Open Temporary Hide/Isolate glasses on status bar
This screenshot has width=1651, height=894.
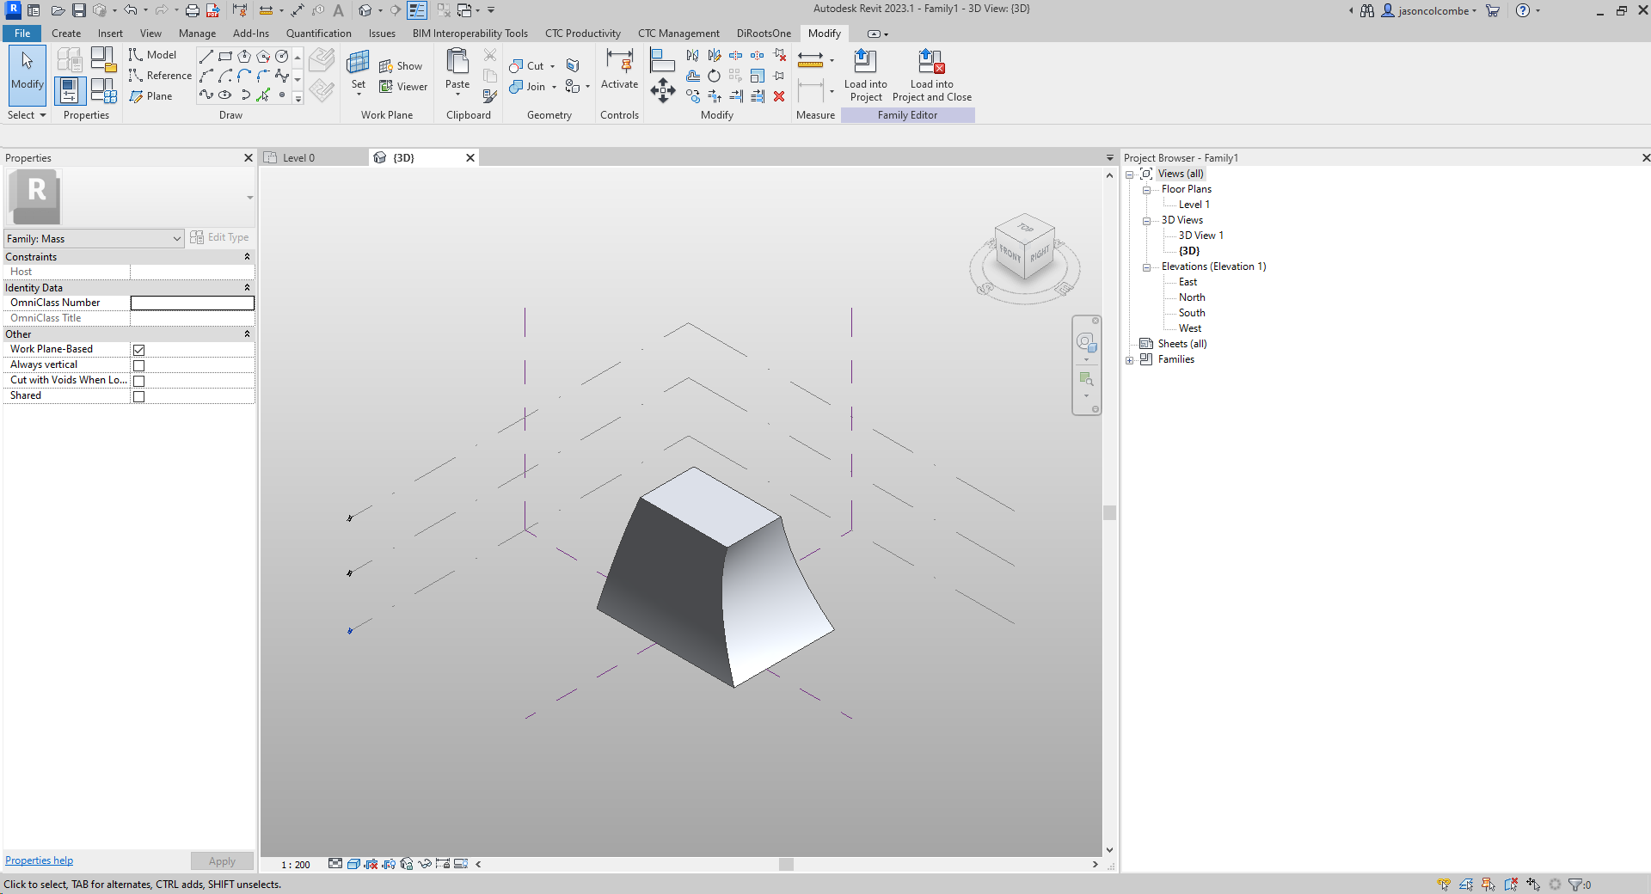tap(424, 865)
